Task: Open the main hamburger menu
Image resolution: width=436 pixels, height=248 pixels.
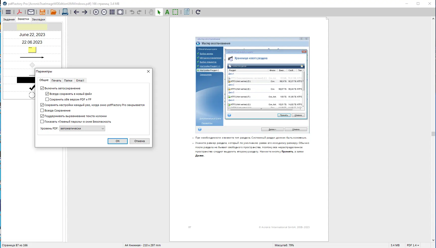Action: point(8,12)
